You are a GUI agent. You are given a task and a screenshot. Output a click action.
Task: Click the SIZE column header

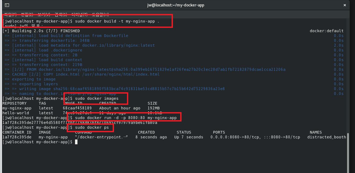tap(152, 103)
